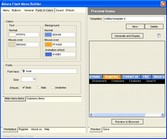Click the New template button
This screenshot has height=139, width=167.
click(135, 27)
